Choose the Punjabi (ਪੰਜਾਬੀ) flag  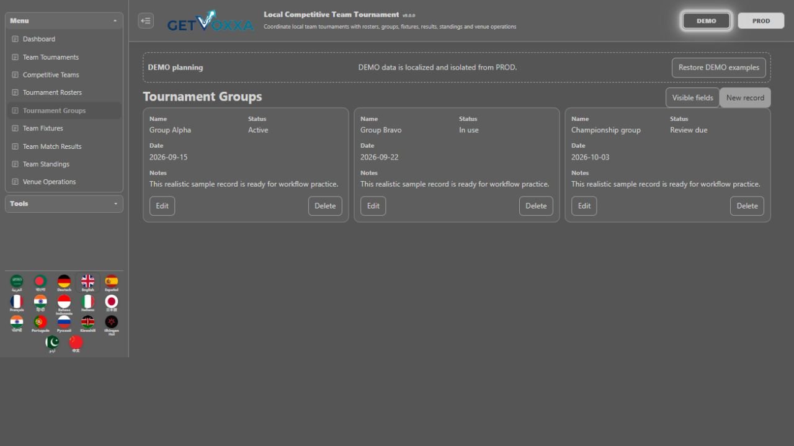pos(17,323)
